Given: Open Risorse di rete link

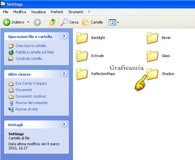Looking at the screenshot, I should [x=26, y=109].
